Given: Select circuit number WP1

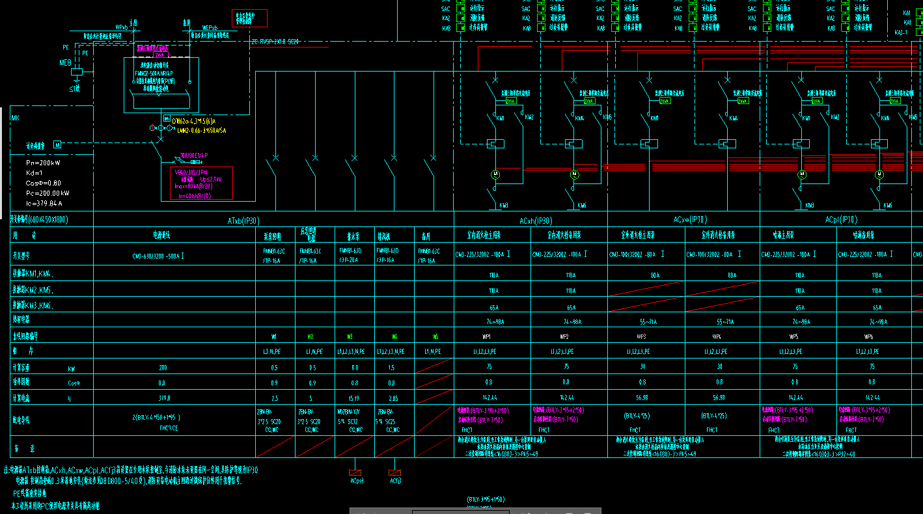Looking at the screenshot, I should tap(486, 337).
